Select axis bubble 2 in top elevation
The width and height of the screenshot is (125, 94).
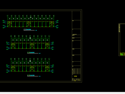11,16
